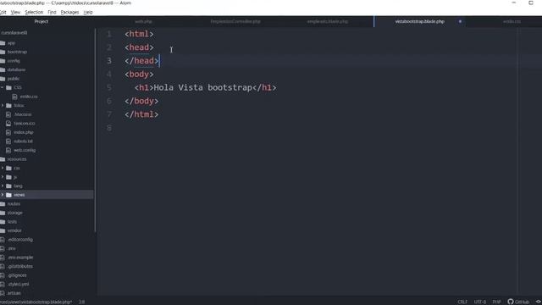The height and width of the screenshot is (305, 542).
Task: Click the routes folder icon
Action: [3, 204]
